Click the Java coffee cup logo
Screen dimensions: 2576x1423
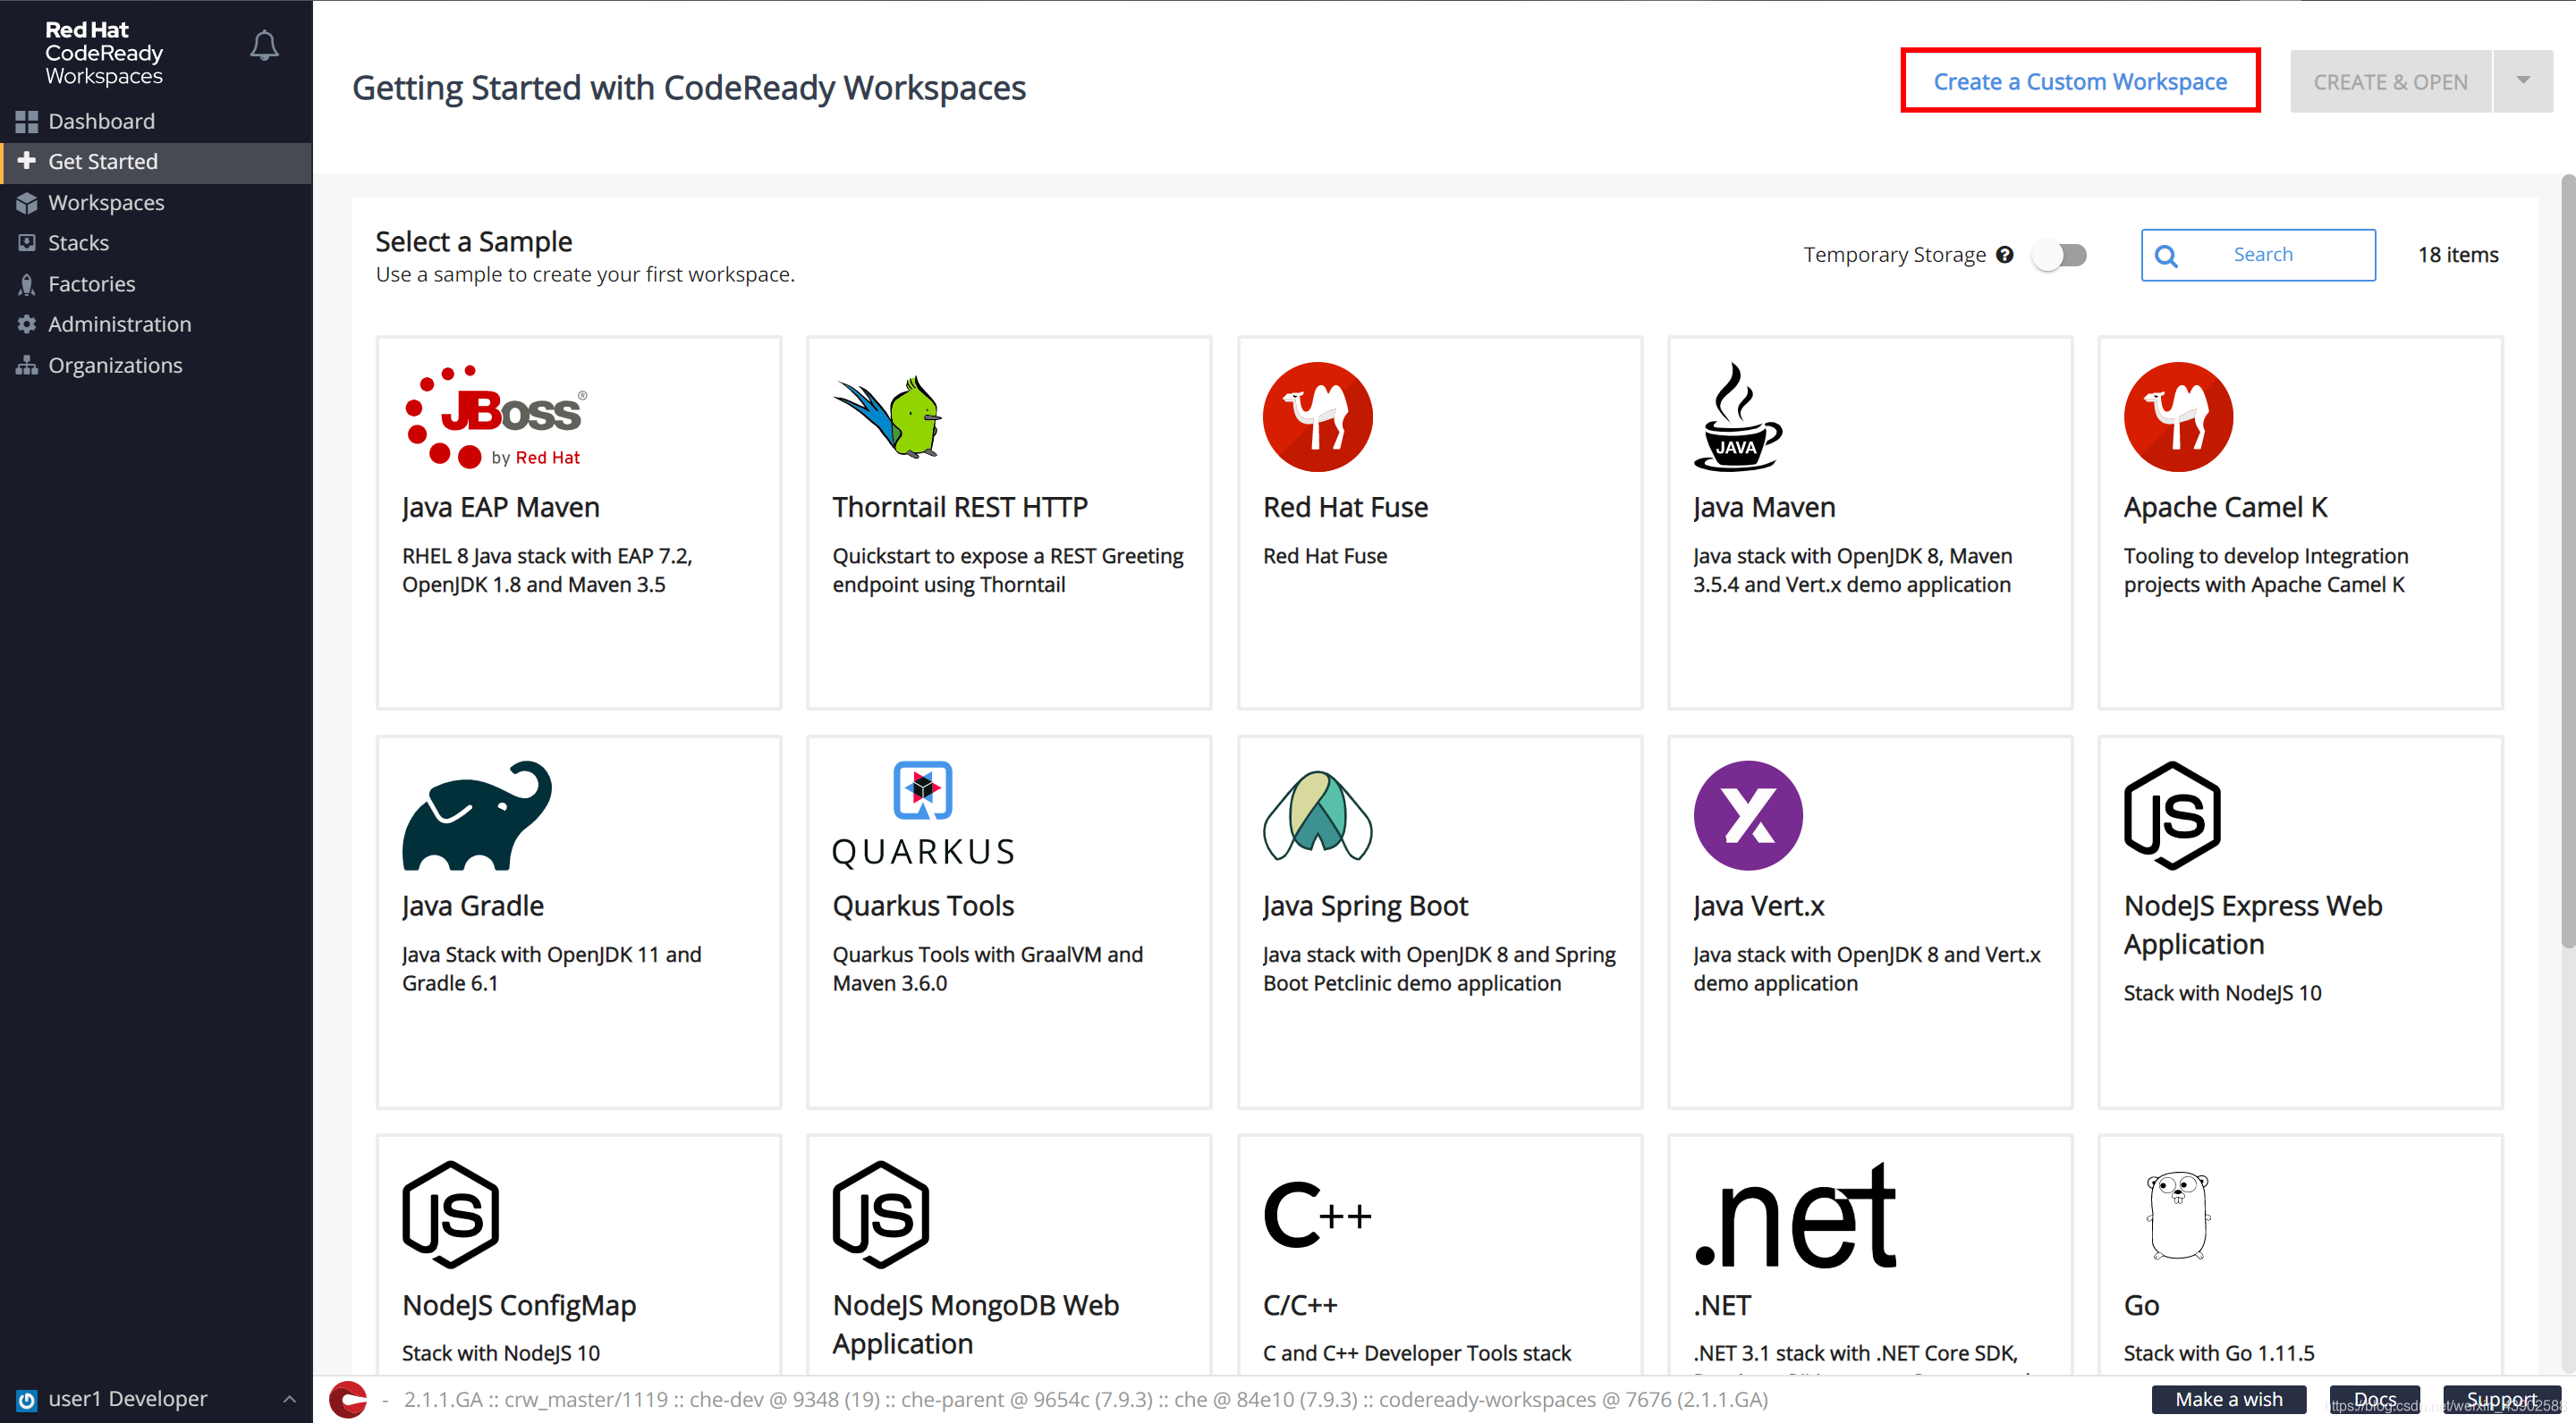[x=1737, y=416]
